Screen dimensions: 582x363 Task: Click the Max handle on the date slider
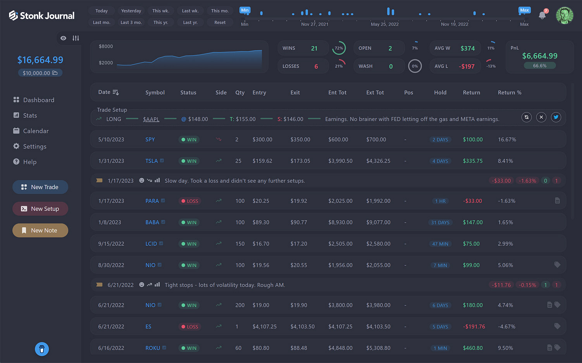click(524, 10)
